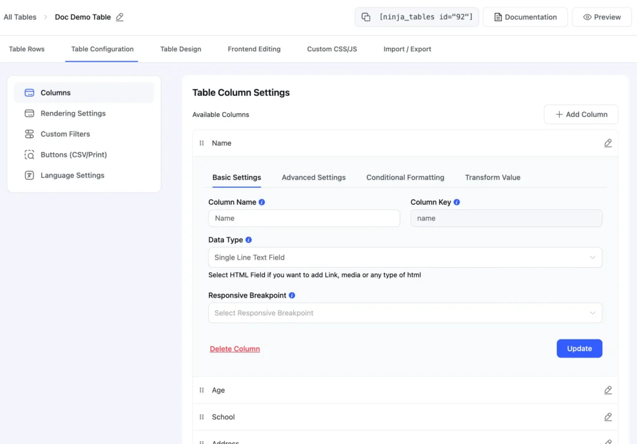
Task: Click the Custom Filters sidebar icon
Action: click(x=29, y=134)
